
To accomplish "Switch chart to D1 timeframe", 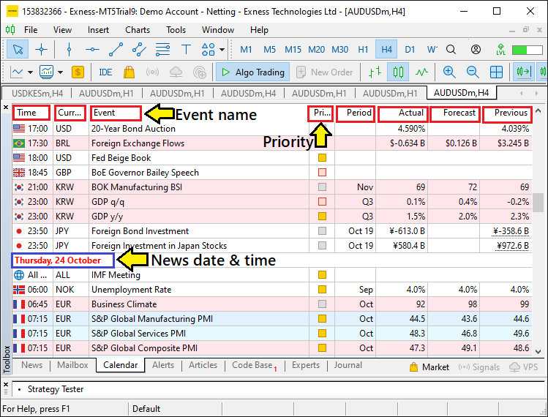I will click(x=410, y=49).
